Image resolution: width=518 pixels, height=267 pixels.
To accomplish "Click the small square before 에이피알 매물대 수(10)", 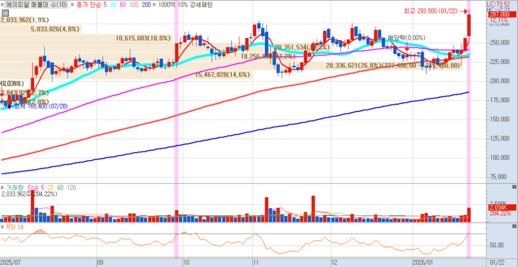I will 3,5.
